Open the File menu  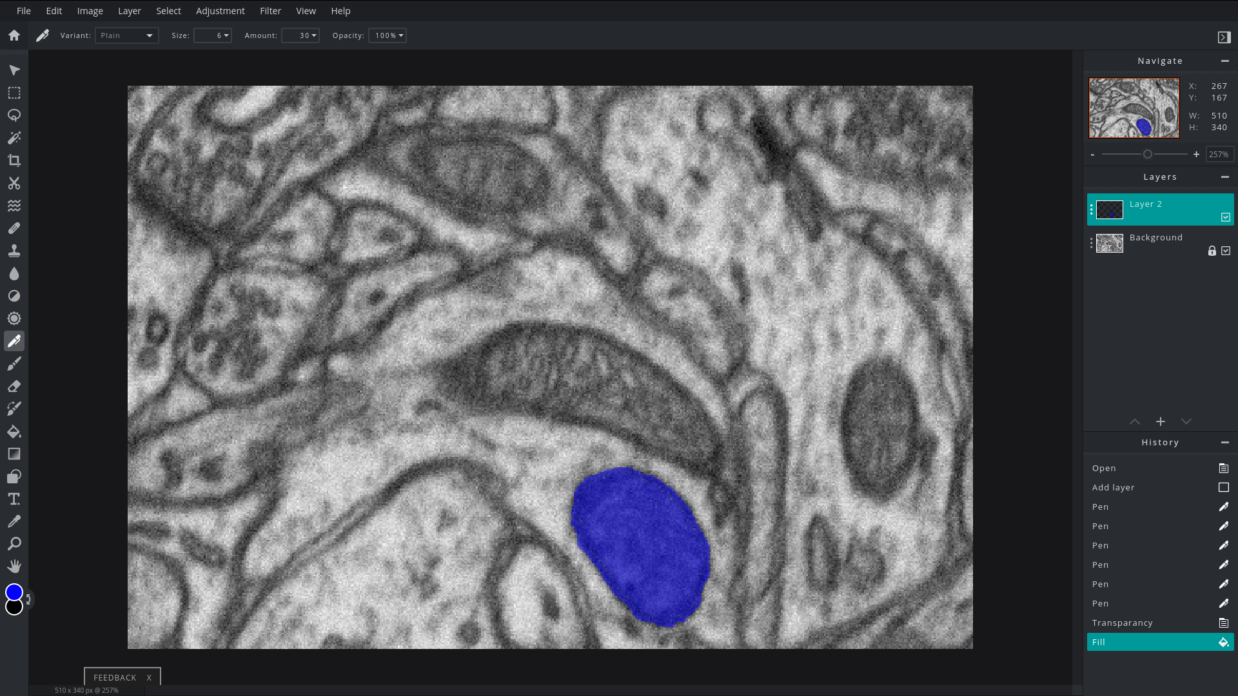(x=24, y=11)
